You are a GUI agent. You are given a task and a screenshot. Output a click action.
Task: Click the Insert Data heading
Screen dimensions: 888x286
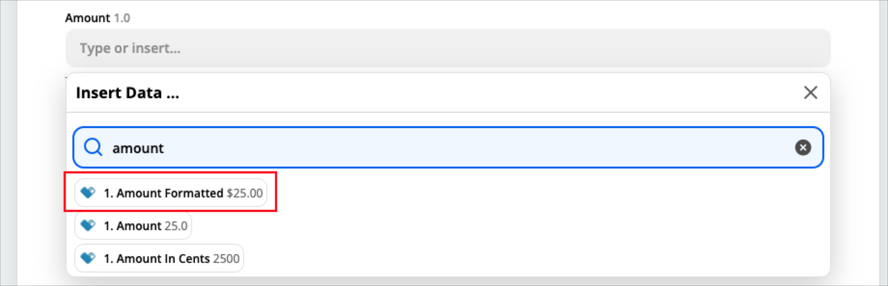[127, 92]
